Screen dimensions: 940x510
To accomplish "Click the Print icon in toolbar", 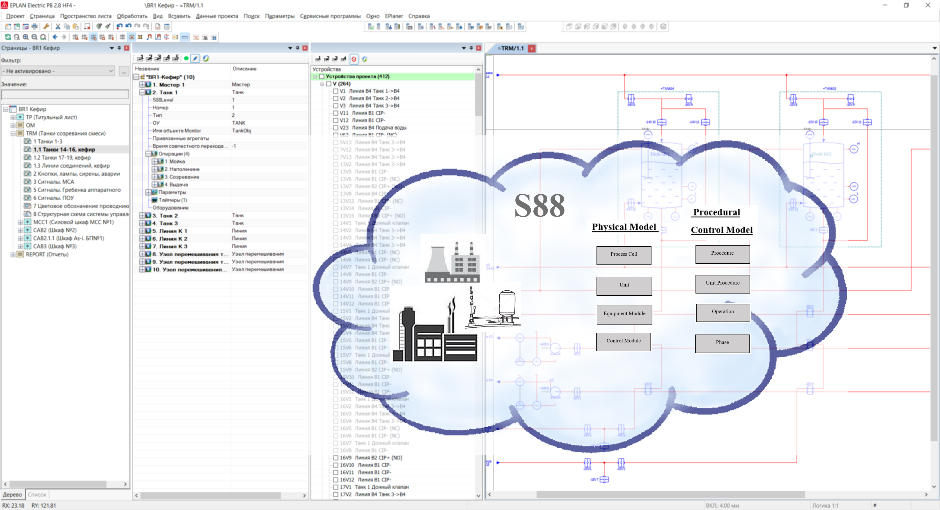I will click(34, 27).
